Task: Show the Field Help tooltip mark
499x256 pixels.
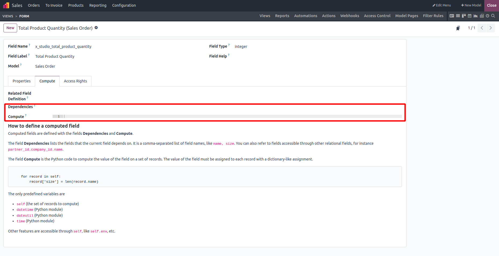Action: 229,55
